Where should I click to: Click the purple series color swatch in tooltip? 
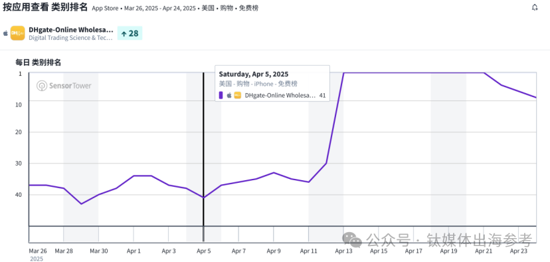pyautogui.click(x=221, y=95)
